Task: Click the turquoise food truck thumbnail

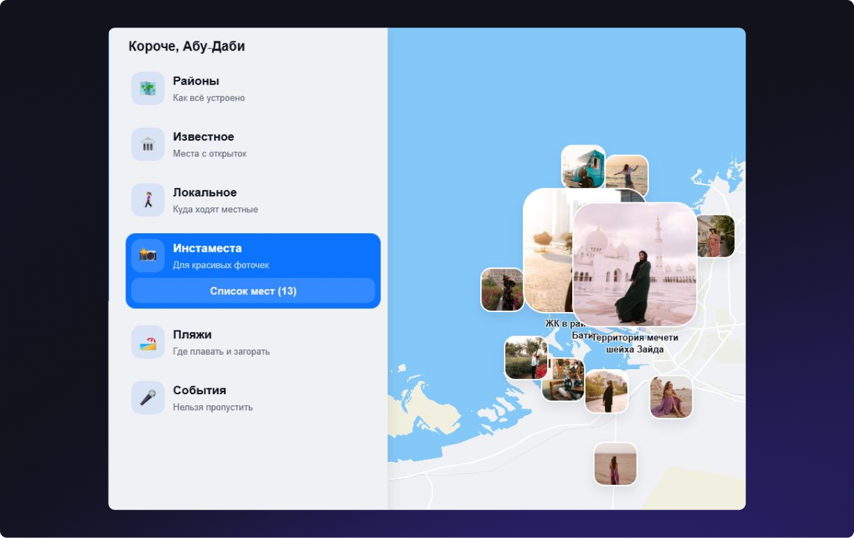Action: point(582,166)
